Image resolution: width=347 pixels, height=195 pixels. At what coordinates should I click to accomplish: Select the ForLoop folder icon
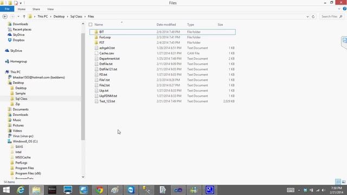(97, 37)
